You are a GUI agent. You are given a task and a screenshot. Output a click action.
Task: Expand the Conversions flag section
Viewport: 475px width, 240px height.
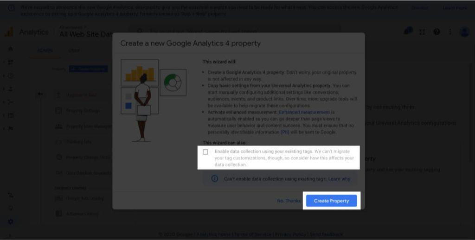pos(10,128)
